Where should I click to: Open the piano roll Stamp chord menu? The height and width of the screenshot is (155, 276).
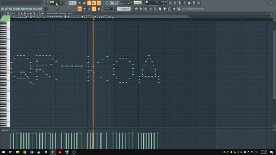[x=11, y=13]
